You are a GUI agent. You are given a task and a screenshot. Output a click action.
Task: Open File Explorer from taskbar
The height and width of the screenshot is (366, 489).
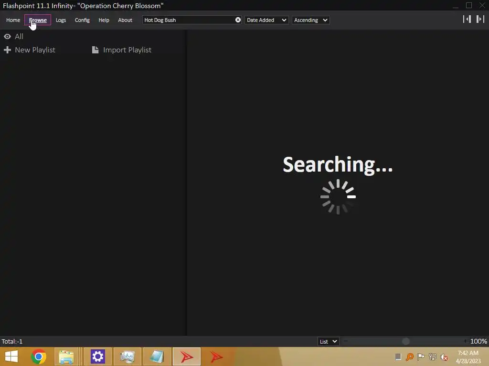pos(66,356)
